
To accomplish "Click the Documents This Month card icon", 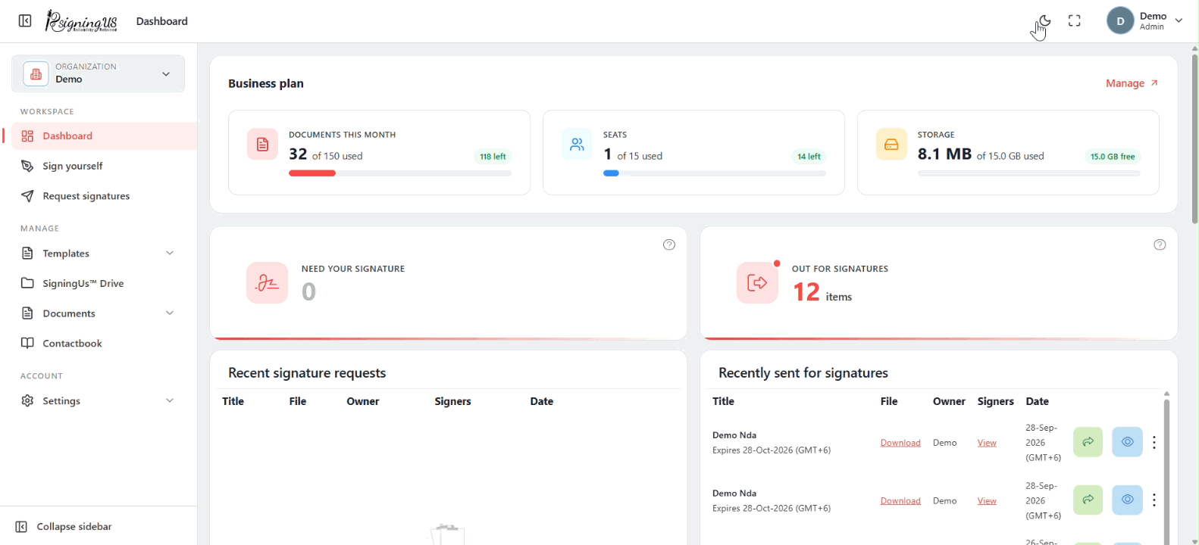I will [x=262, y=144].
